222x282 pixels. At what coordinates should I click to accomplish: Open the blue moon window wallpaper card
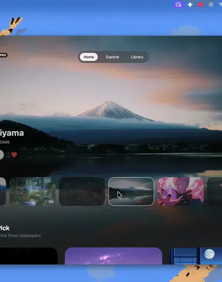196,256
